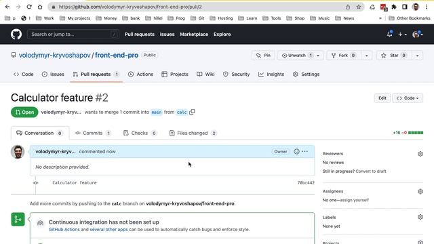Bookmark this page with star icon
The height and width of the screenshot is (244, 434).
point(359,7)
